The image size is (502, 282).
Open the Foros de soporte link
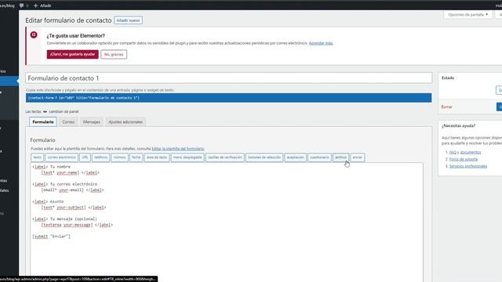pos(464,159)
